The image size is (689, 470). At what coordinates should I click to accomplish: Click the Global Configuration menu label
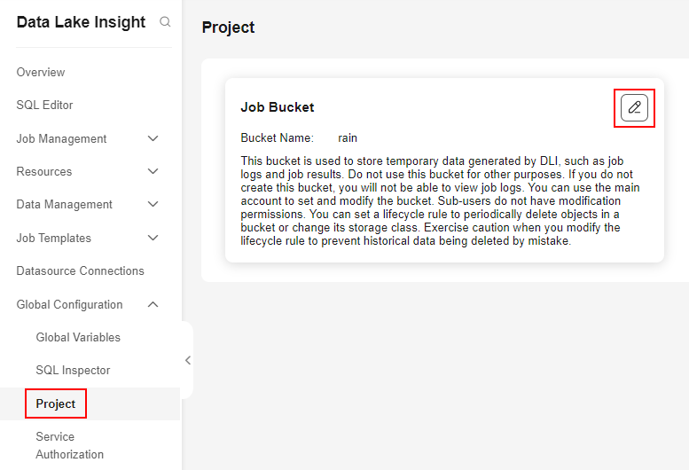(x=69, y=304)
